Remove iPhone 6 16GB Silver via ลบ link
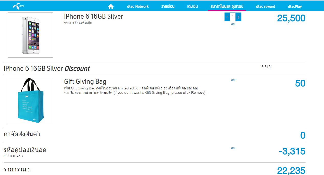The image size is (324, 175). pyautogui.click(x=233, y=24)
